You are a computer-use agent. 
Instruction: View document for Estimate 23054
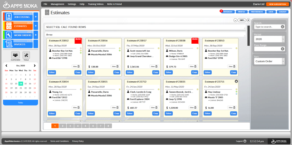(76, 107)
